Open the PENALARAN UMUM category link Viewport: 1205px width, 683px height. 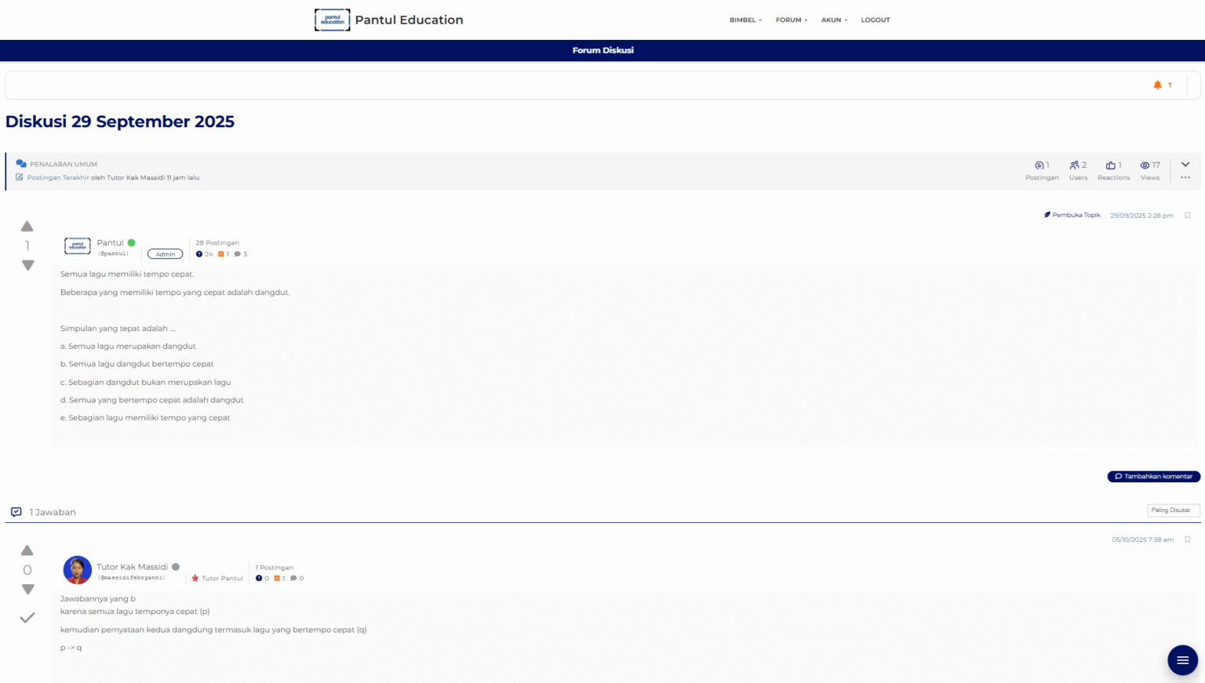(64, 165)
